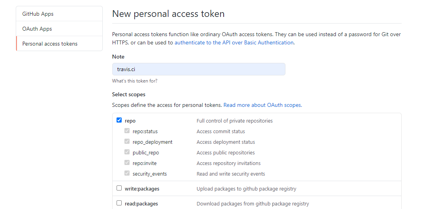Toggle the repo:status checkbox
441x209 pixels.
pyautogui.click(x=127, y=131)
